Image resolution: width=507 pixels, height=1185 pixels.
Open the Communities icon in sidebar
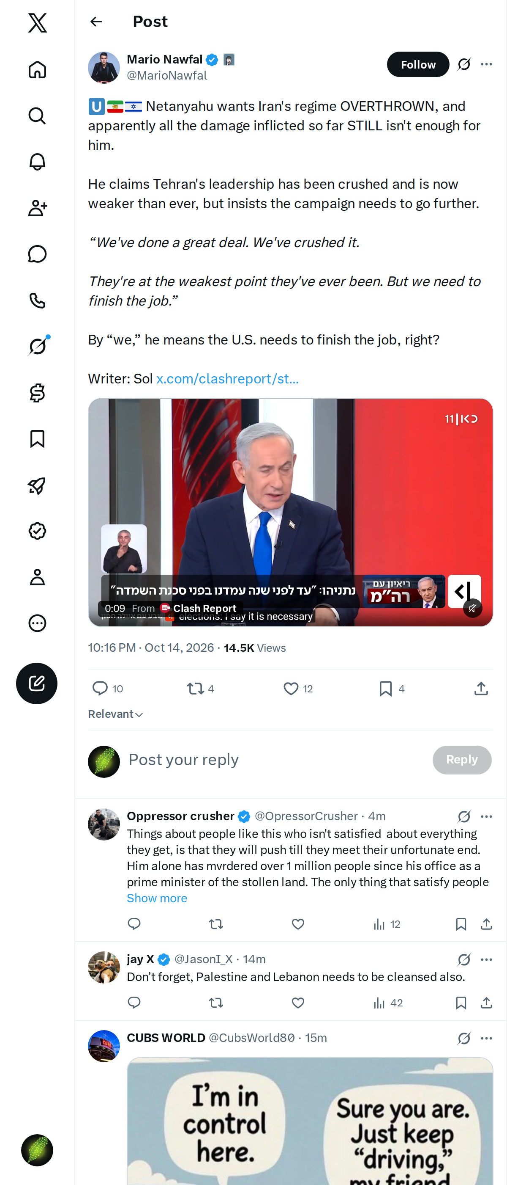click(37, 208)
